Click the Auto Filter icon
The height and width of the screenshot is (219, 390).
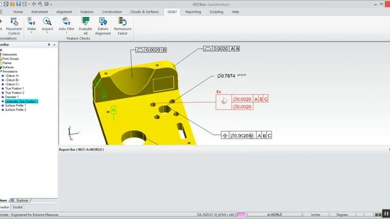(x=66, y=22)
